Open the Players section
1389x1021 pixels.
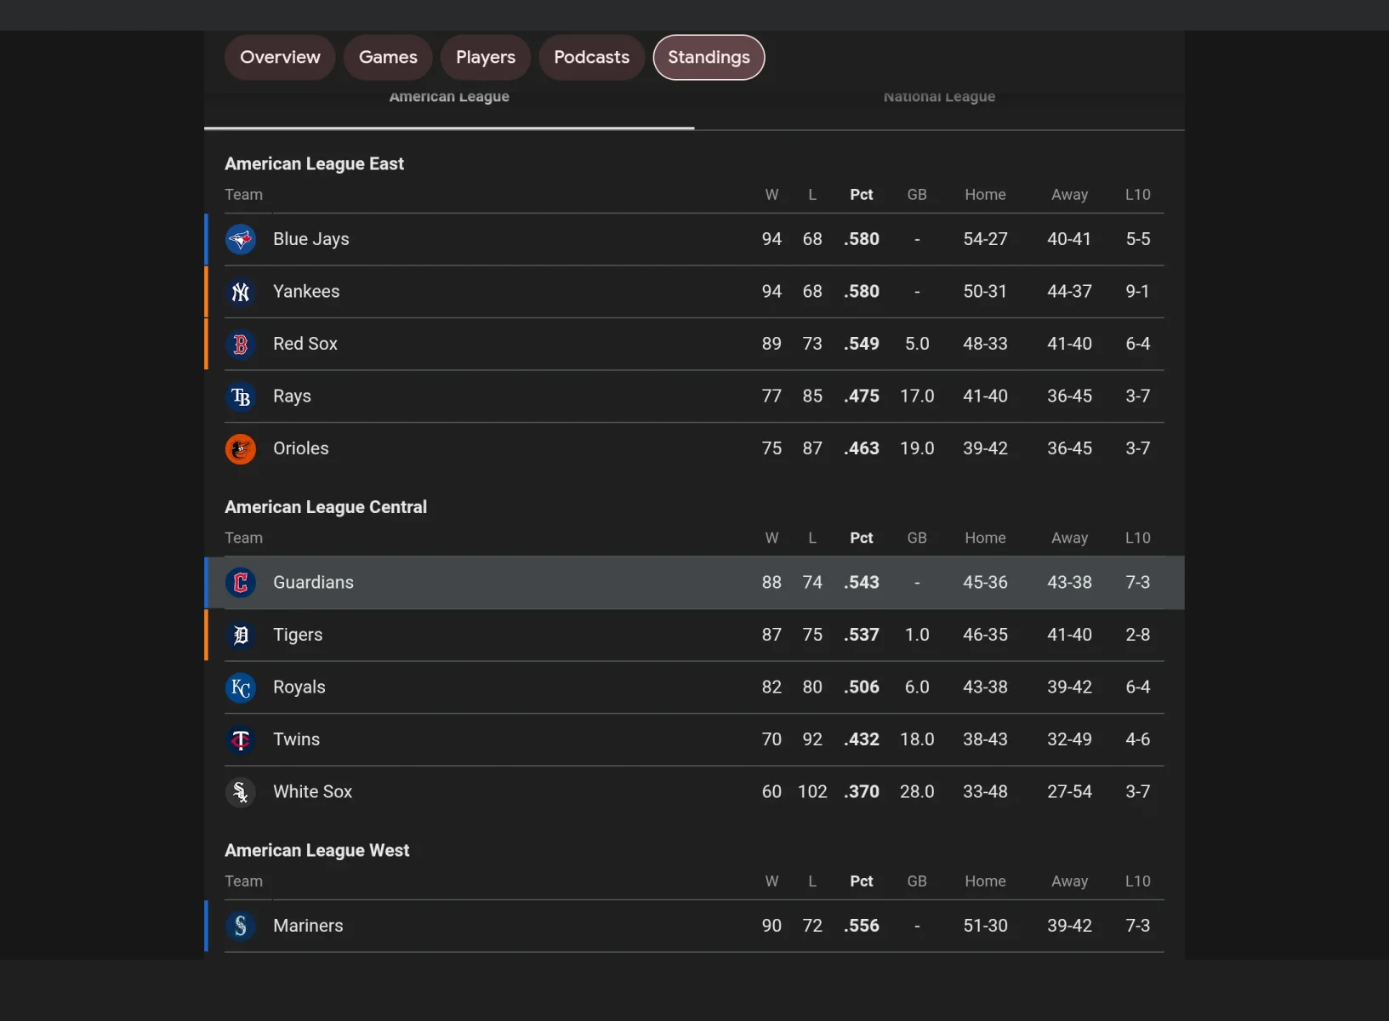point(486,57)
